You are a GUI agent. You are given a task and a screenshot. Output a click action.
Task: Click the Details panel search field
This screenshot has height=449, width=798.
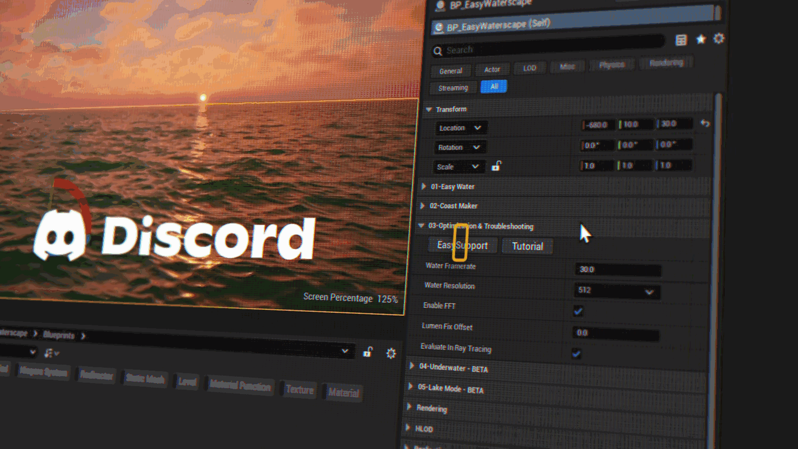click(548, 47)
